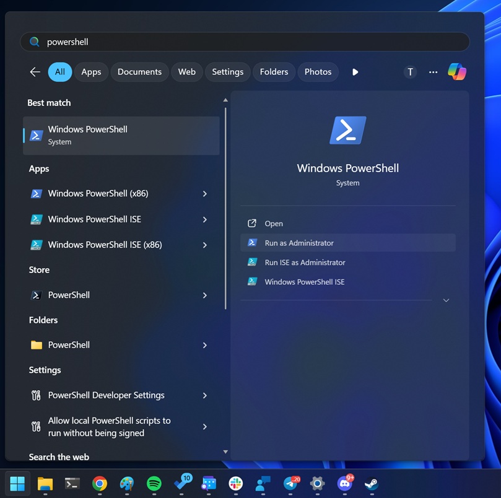
Task: Click Run ISE as Administrator
Action: (x=305, y=263)
